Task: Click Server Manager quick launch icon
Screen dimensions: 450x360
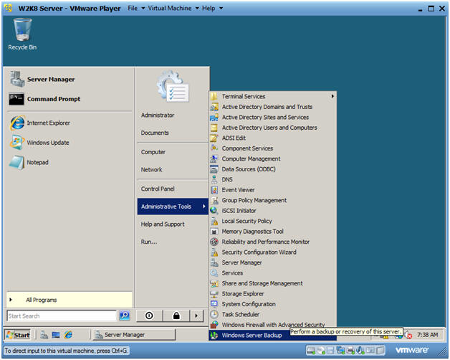Action: (44, 335)
